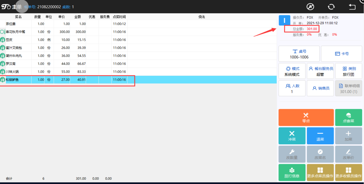Click the dish icon beside 蜜汁叉烧包
The width and height of the screenshot is (364, 184).
click(3, 48)
